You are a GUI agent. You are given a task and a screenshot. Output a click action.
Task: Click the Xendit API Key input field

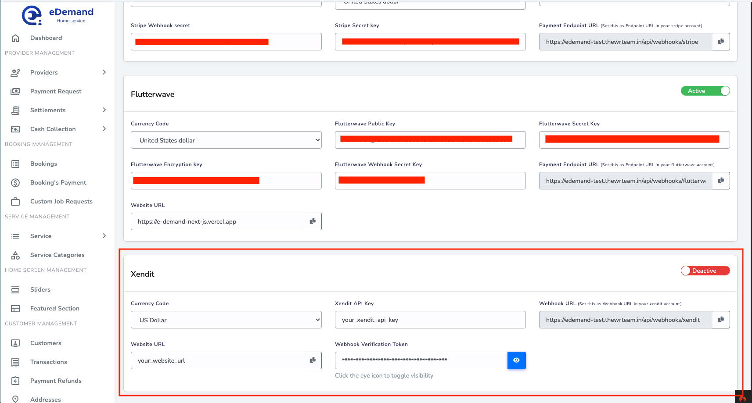click(430, 320)
